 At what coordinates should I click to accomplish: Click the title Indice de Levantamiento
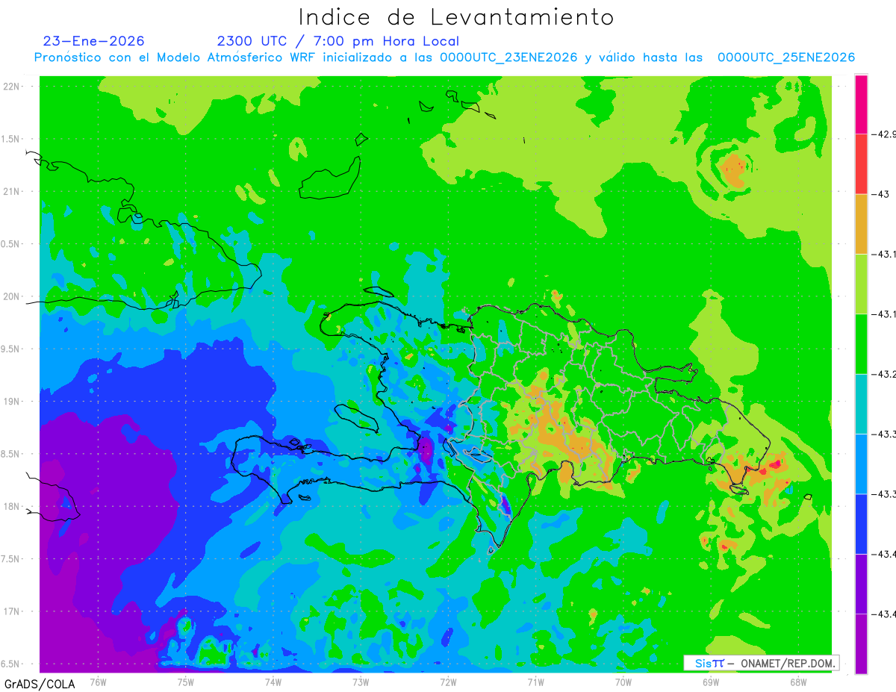coord(456,16)
